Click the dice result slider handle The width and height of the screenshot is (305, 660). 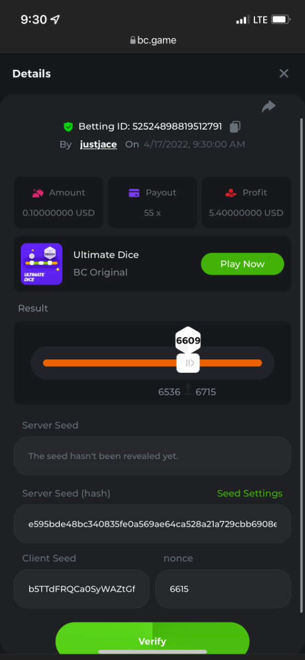188,363
